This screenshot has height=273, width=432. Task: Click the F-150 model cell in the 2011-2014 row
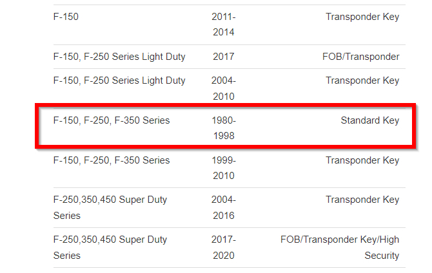(x=66, y=17)
